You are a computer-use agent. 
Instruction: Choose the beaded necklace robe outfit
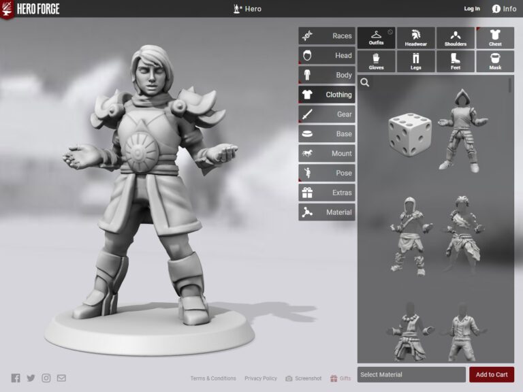410,332
